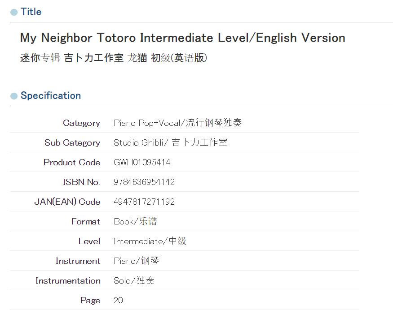Click the Specification section heading
Viewport: 393px width, 310px height.
51,96
